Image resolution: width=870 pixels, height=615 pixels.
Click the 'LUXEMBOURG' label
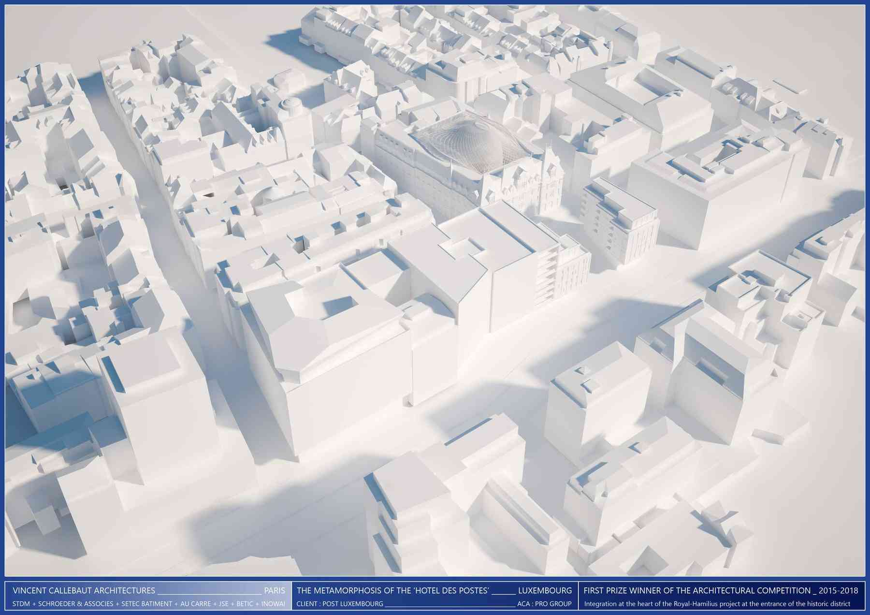pyautogui.click(x=545, y=590)
